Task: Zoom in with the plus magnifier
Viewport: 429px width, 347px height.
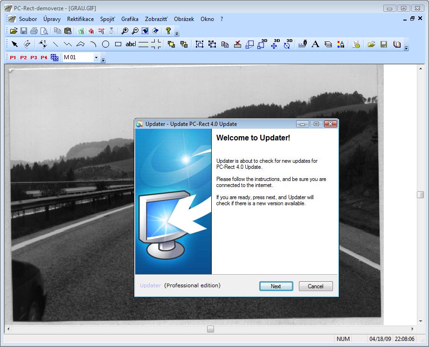Action: (125, 31)
